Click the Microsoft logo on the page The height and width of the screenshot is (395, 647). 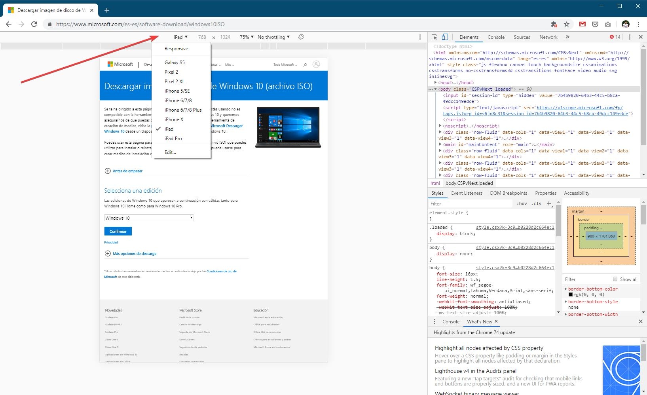(121, 64)
